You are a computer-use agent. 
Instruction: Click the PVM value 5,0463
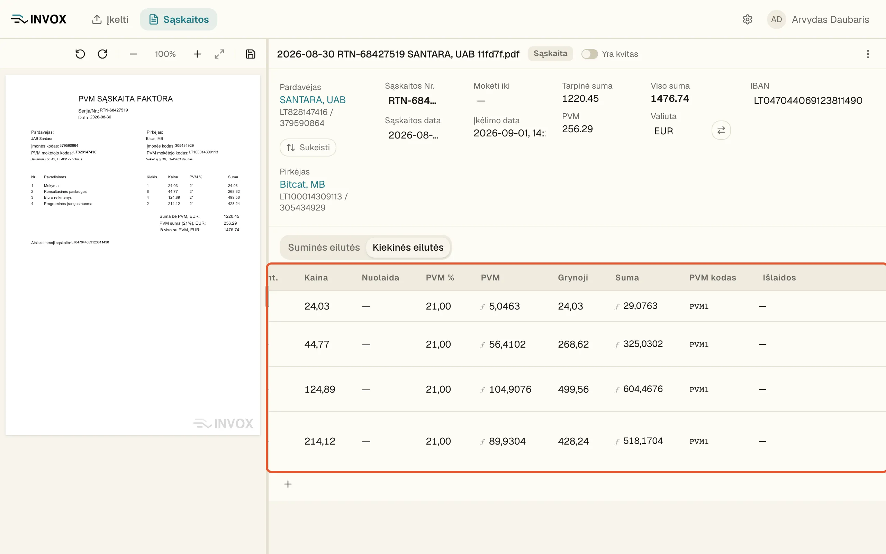[x=504, y=306]
